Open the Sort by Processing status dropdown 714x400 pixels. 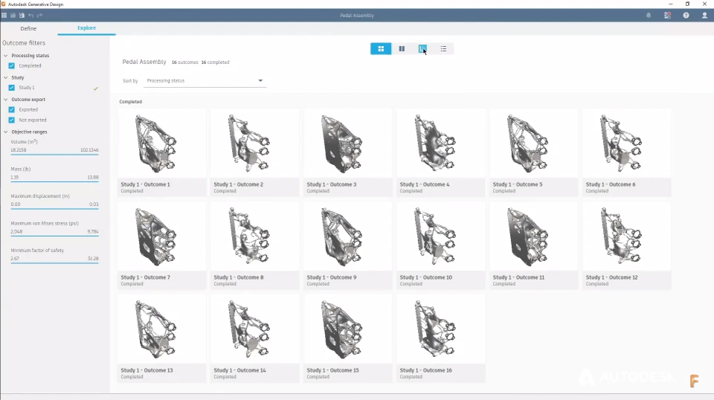click(205, 80)
